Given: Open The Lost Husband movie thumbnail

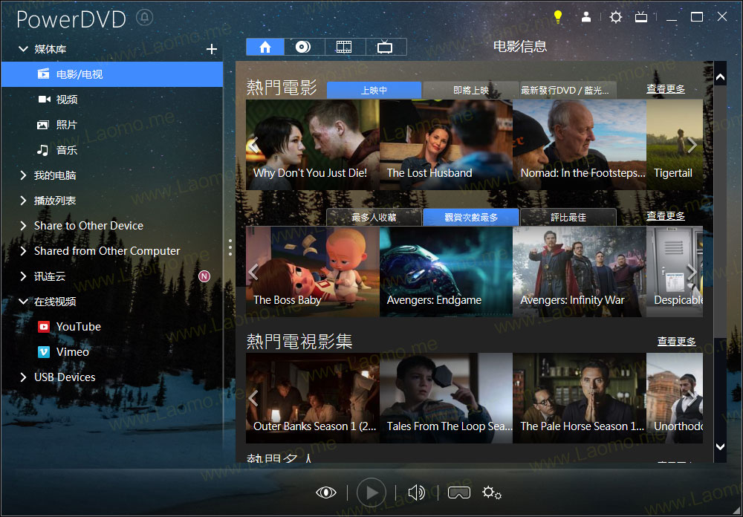Looking at the screenshot, I should point(446,145).
